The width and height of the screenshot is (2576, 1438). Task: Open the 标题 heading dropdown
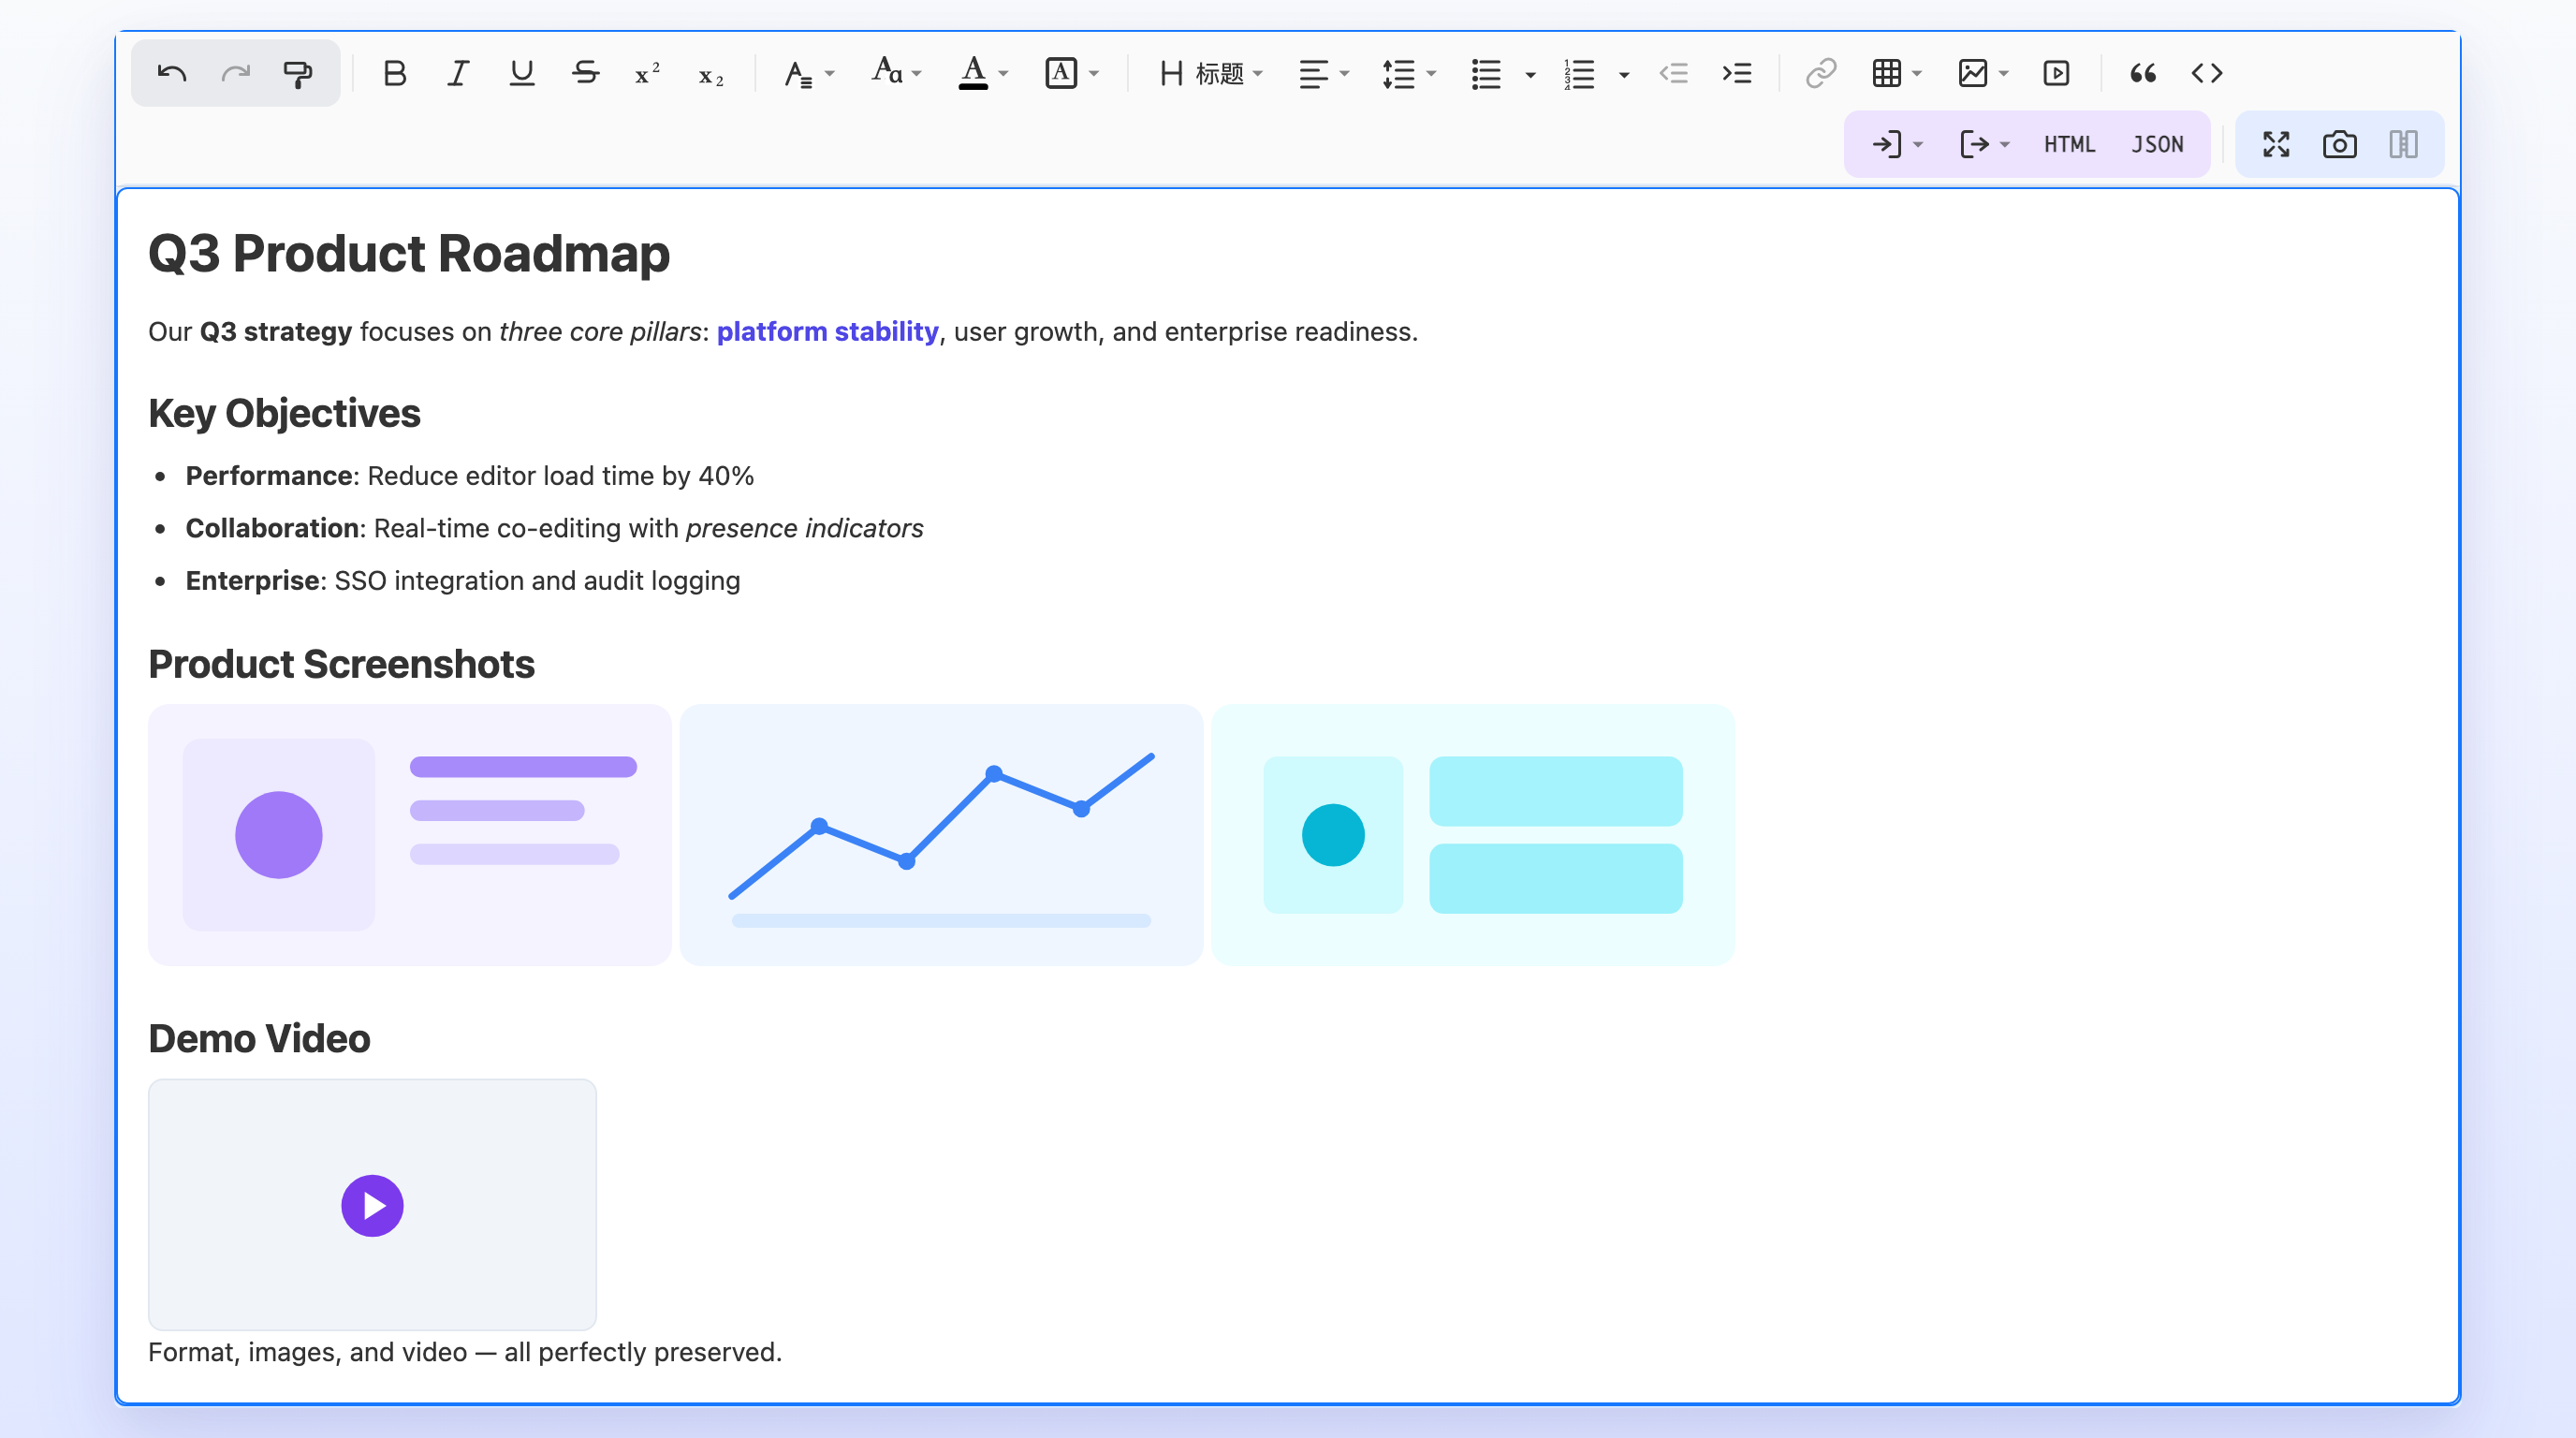pos(1211,73)
